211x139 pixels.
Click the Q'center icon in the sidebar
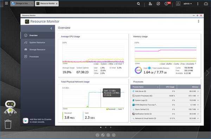pos(26,121)
